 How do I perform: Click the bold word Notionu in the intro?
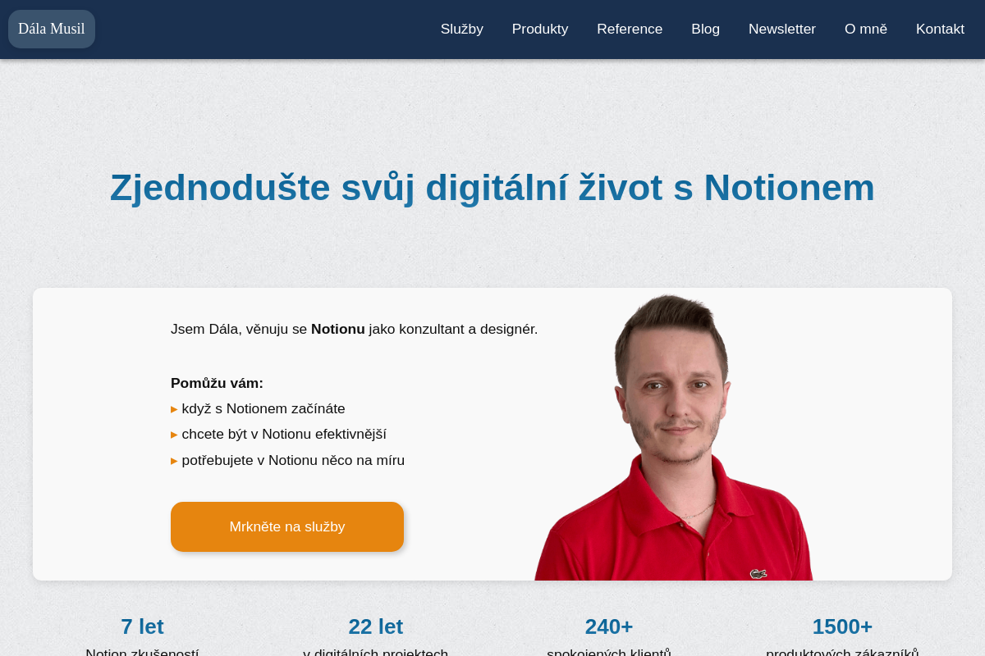point(338,329)
